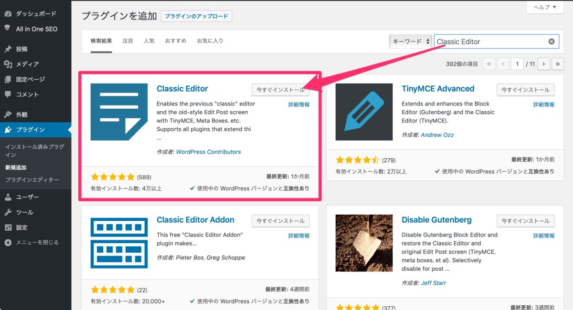Click the プラグインのアップロード button
573x310 pixels.
(x=197, y=16)
